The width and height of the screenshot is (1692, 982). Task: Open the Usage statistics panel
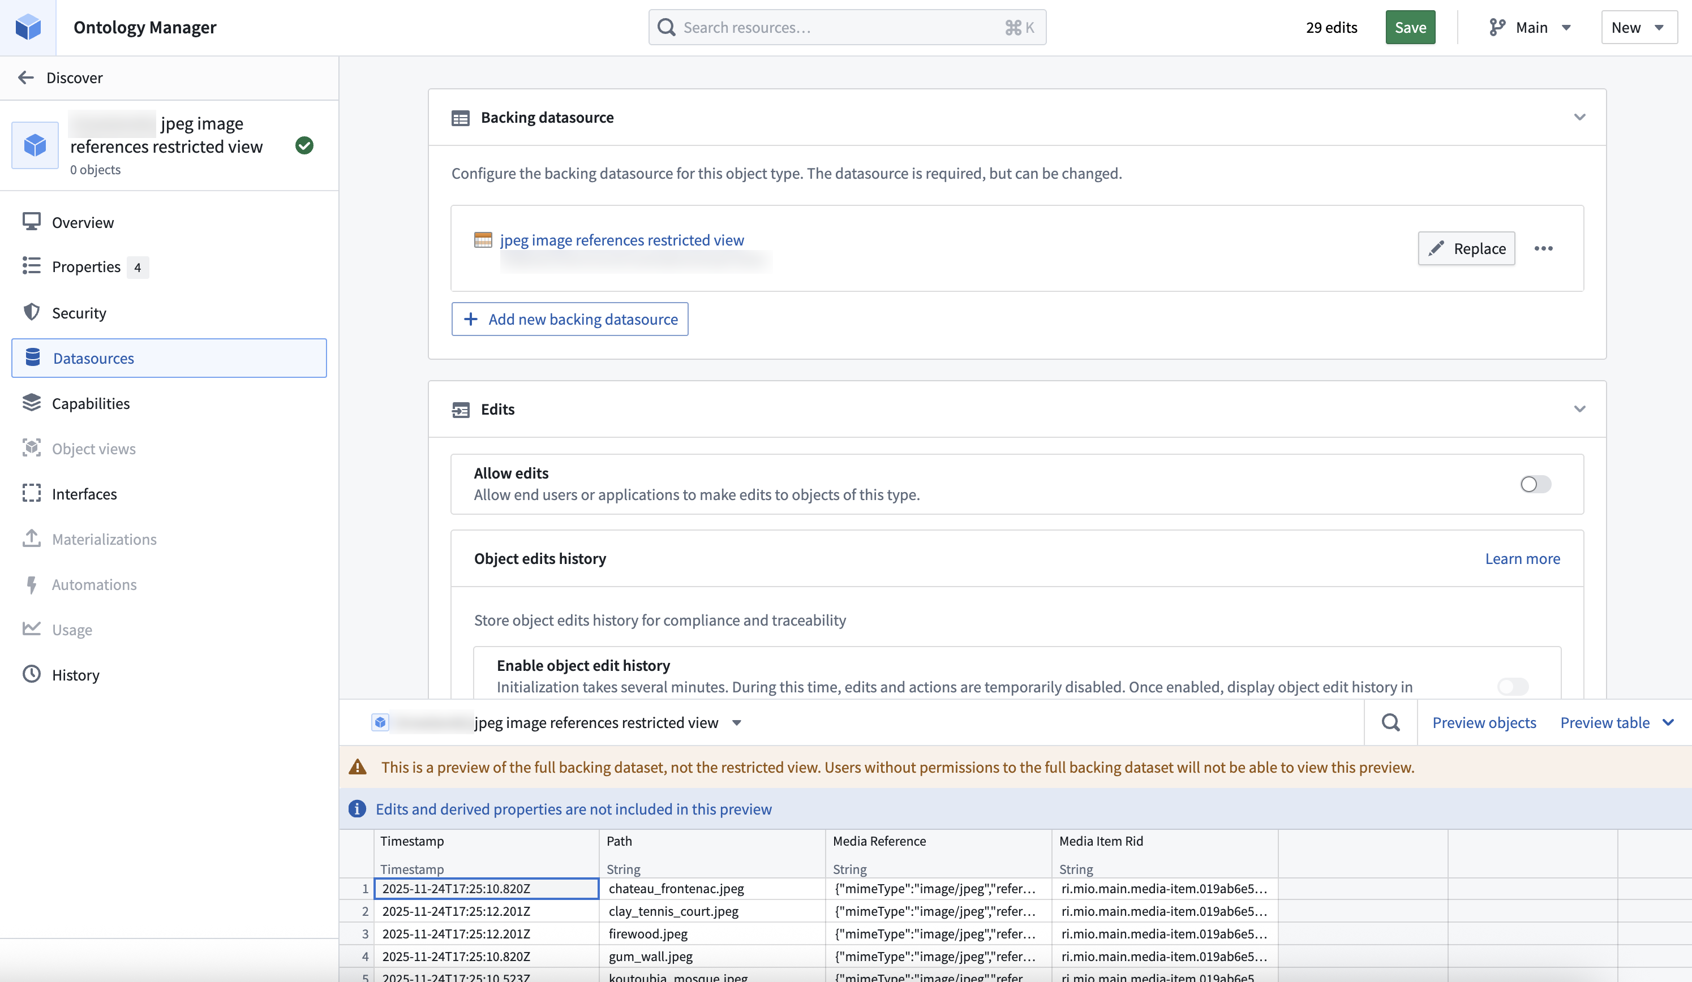[72, 630]
